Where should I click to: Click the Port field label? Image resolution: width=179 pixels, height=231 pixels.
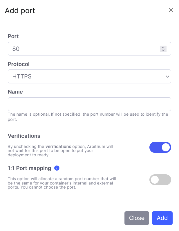[13, 36]
